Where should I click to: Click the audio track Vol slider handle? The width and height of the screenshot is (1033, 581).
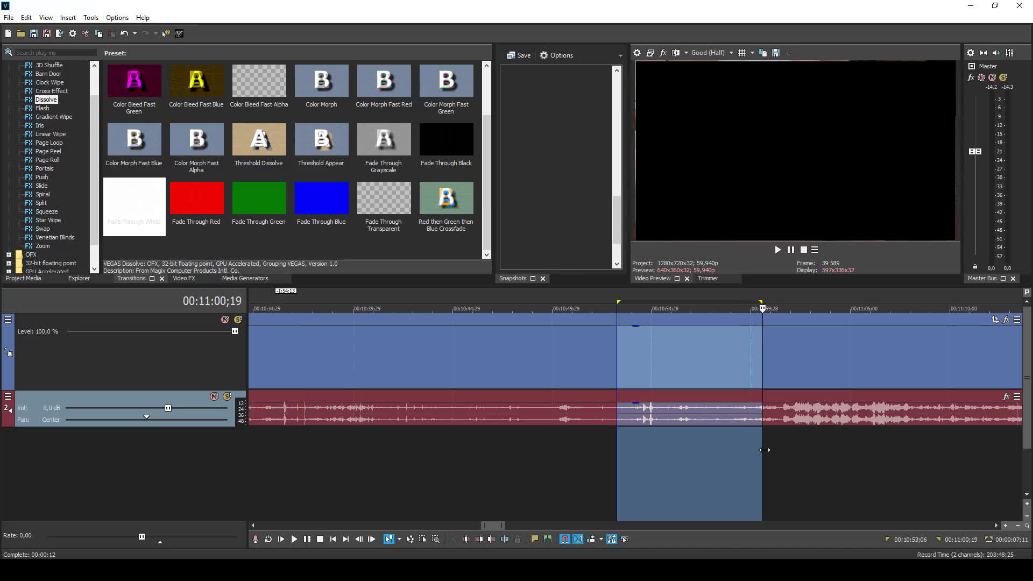[168, 408]
